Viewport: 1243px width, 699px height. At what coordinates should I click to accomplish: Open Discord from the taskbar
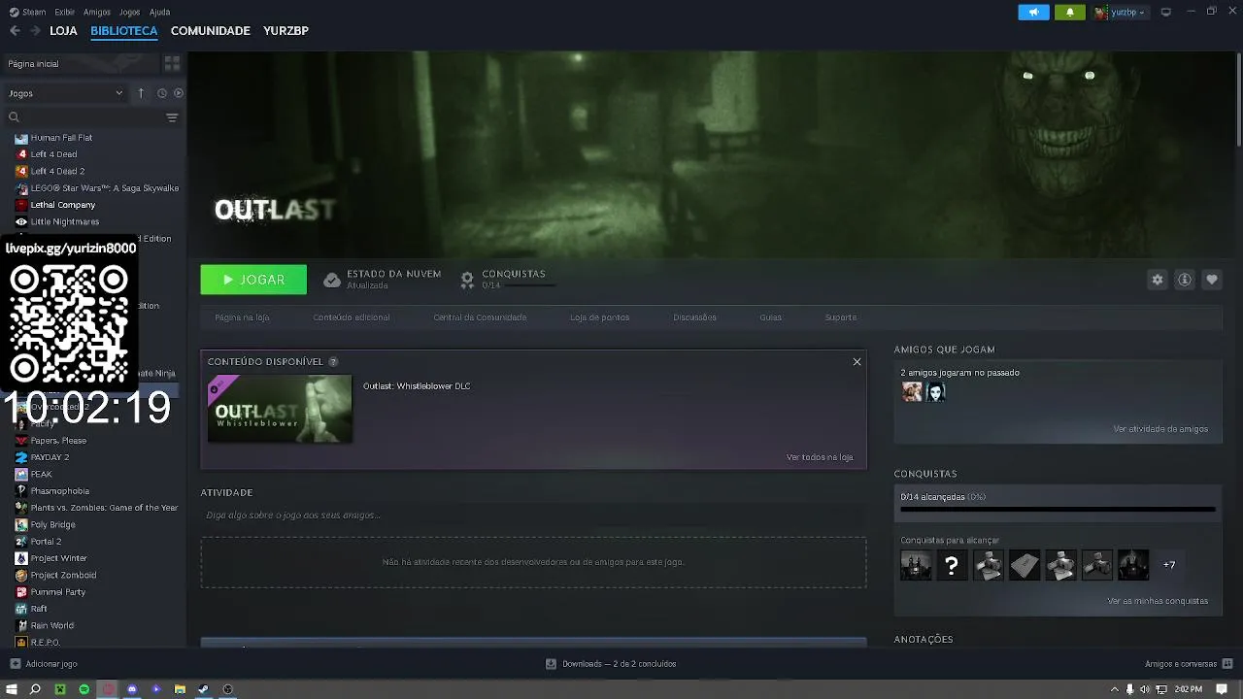coord(132,689)
